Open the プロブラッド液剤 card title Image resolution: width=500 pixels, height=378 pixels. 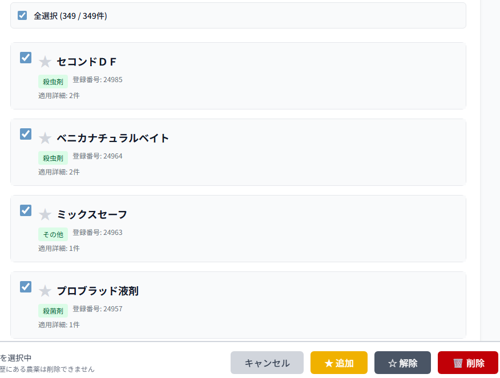[98, 291]
